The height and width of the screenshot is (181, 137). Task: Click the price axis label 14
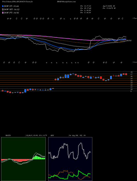pyautogui.click(x=131, y=81)
